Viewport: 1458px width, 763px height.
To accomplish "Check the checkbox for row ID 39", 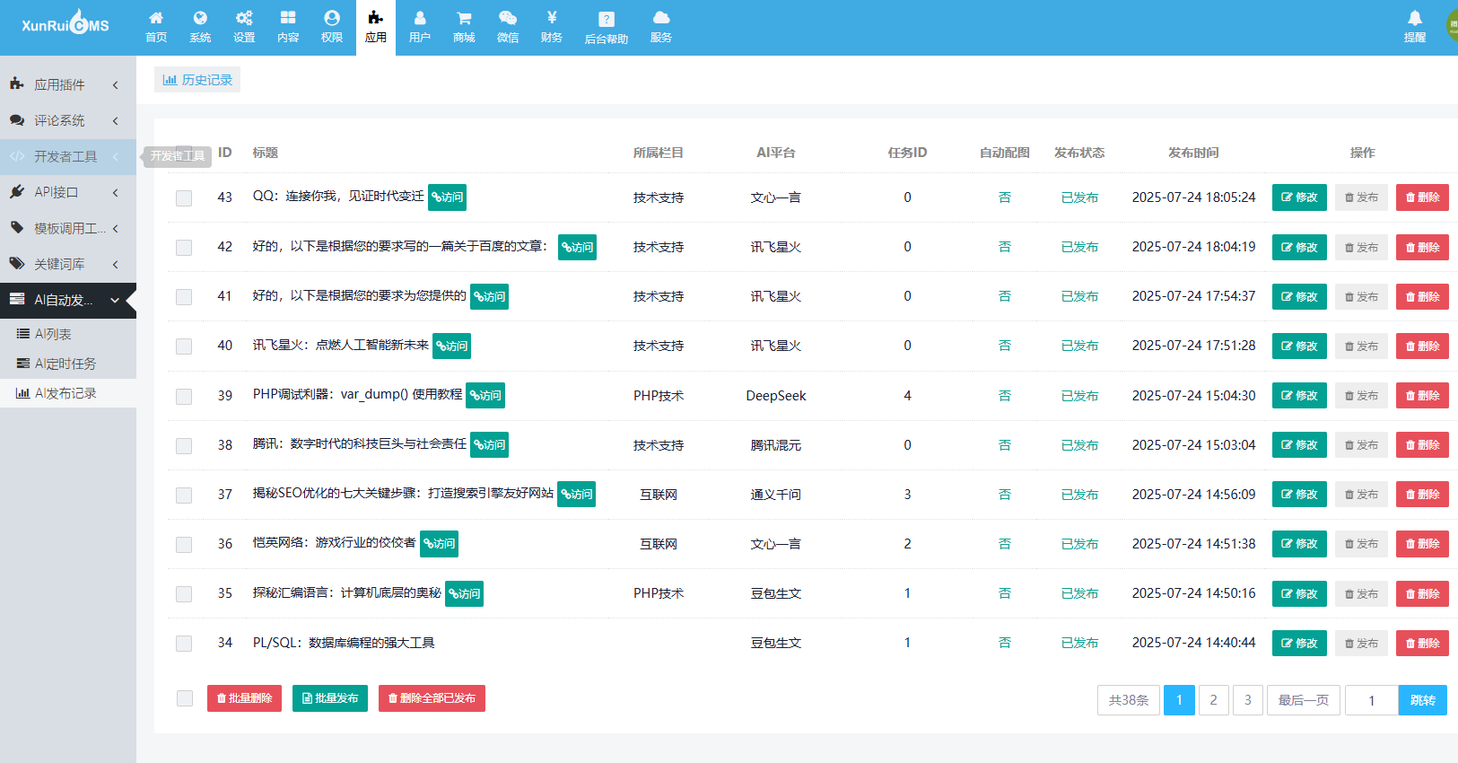I will click(184, 397).
